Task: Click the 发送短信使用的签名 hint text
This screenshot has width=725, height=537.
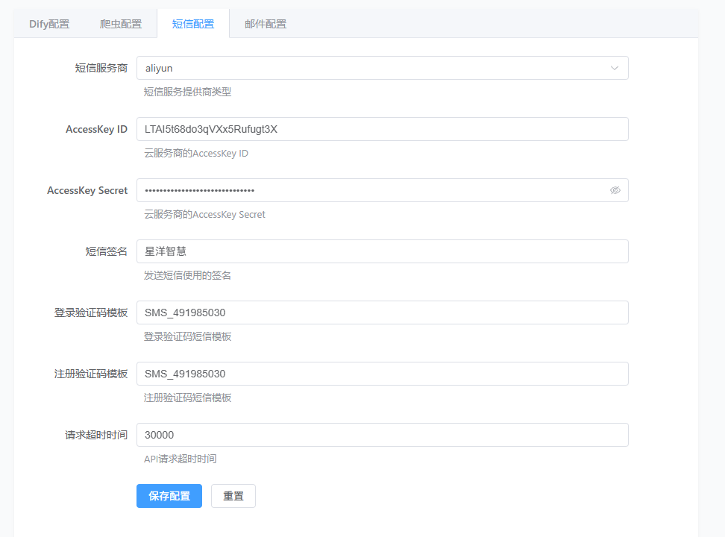Action: [x=187, y=275]
